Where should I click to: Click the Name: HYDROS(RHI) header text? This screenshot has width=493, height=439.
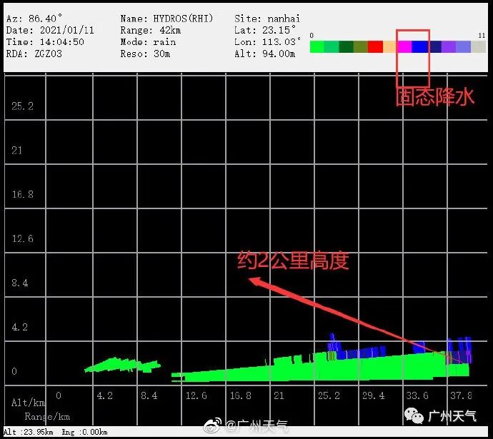(166, 19)
